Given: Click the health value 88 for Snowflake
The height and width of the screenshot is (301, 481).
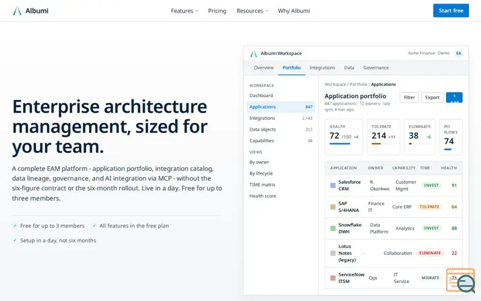Looking at the screenshot, I should click(x=454, y=229).
